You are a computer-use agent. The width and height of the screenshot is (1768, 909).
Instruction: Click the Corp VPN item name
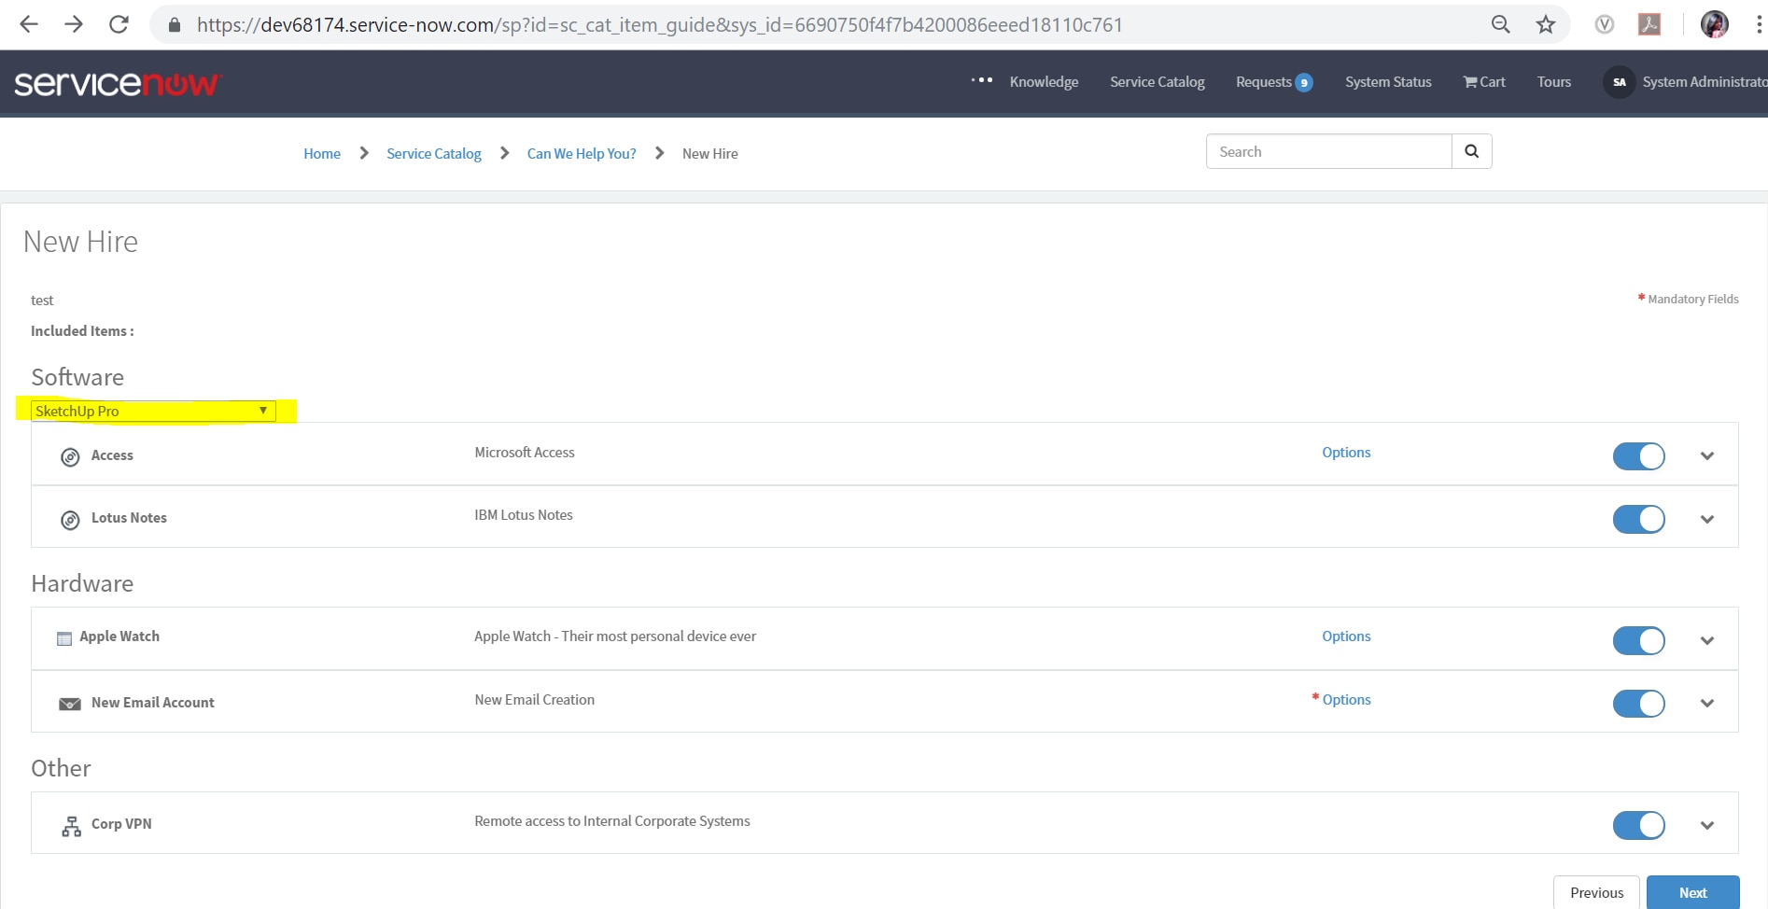click(121, 824)
